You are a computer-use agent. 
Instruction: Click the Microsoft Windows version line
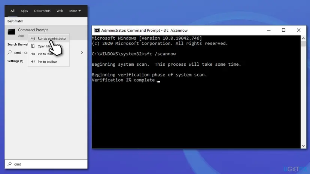[147, 38]
